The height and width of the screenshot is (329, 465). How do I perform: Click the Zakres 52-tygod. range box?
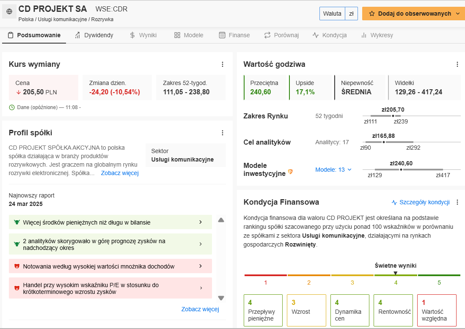(191, 88)
